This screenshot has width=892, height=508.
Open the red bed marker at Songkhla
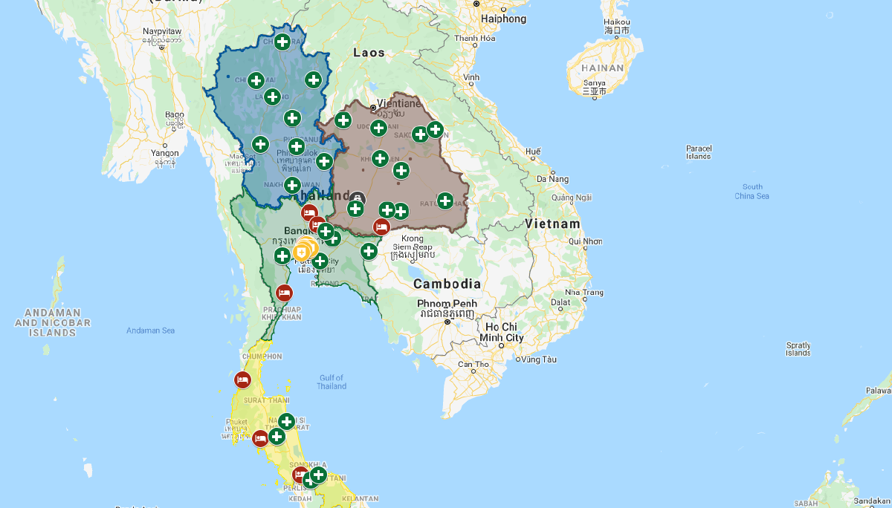tap(301, 475)
